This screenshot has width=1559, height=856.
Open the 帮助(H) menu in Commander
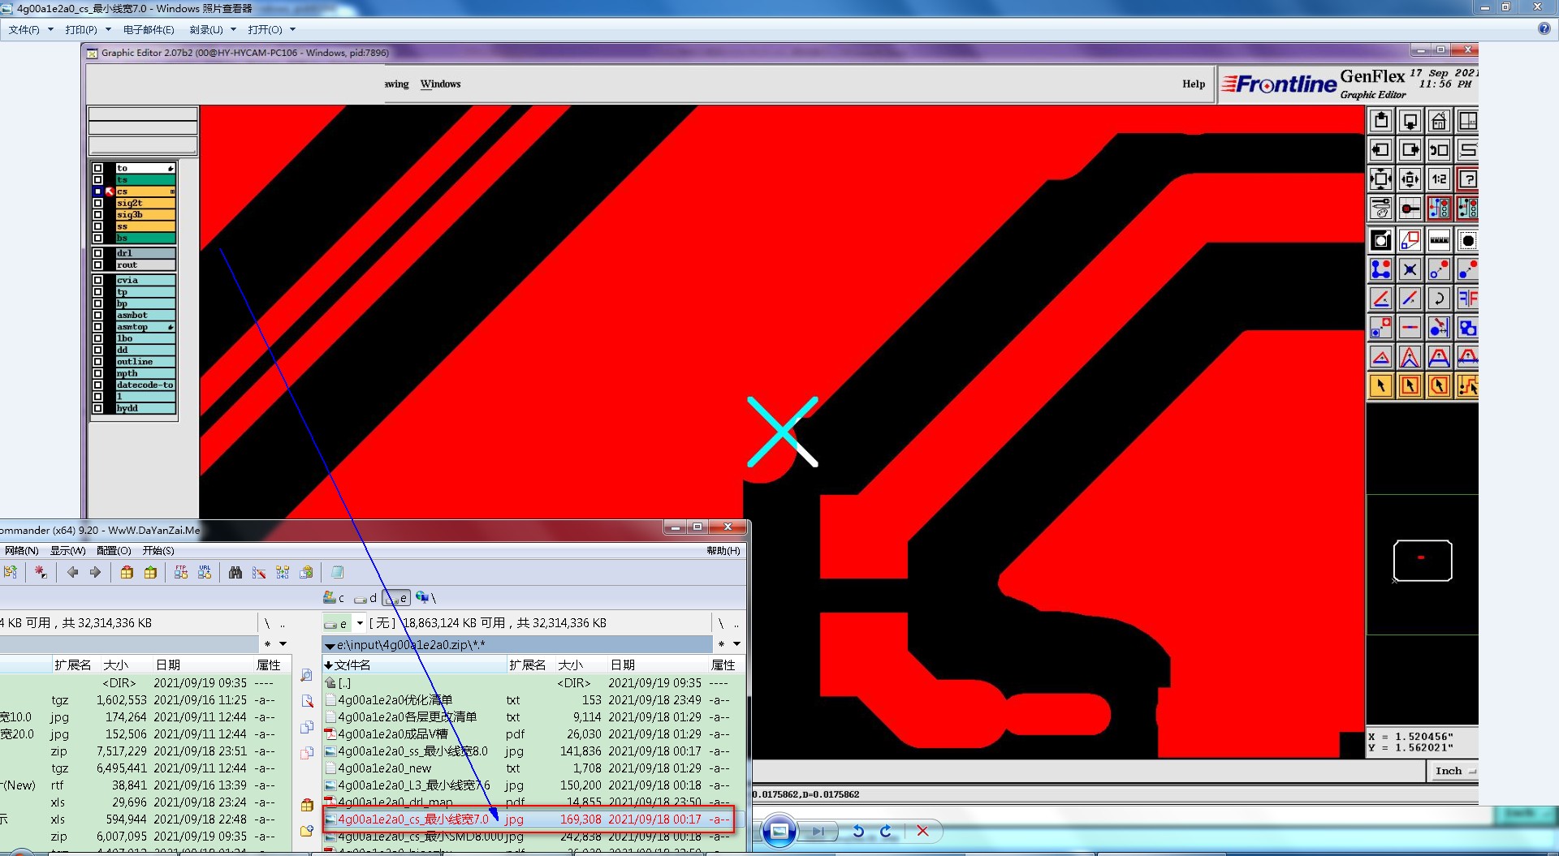(x=723, y=551)
